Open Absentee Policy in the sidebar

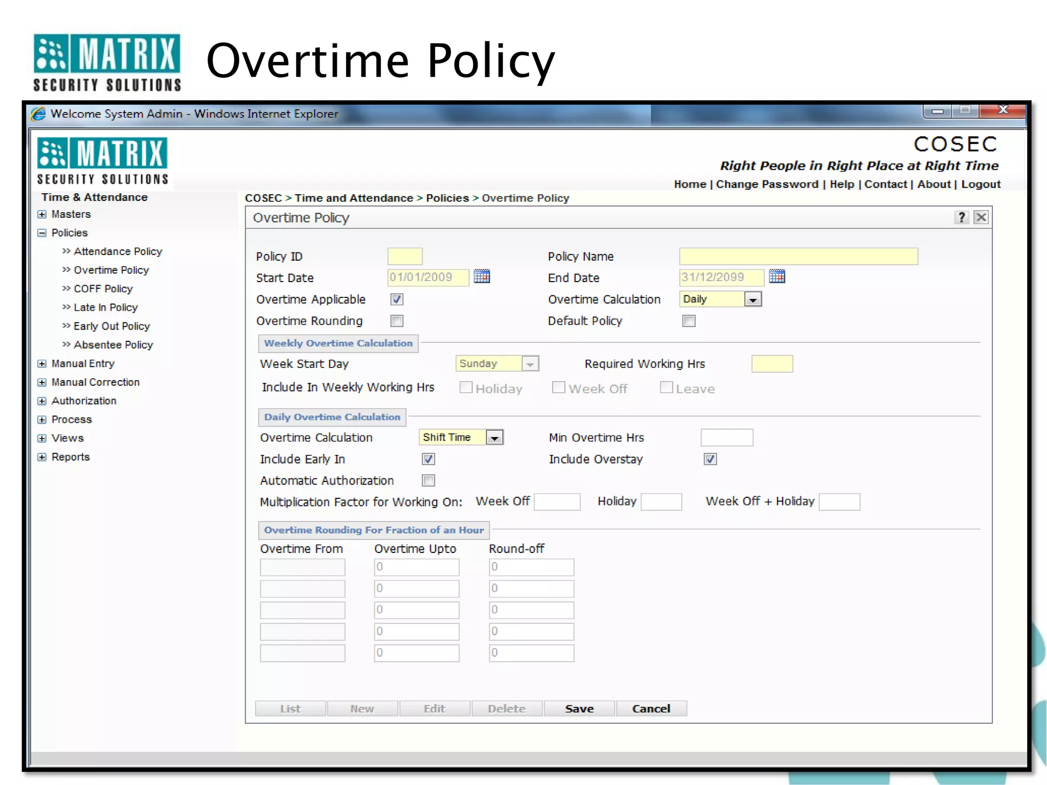(x=113, y=345)
